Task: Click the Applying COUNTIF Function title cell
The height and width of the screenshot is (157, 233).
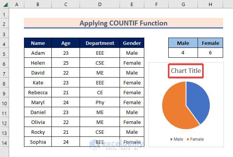Action: 123,23
